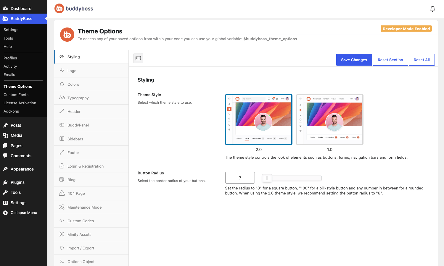444x266 pixels.
Task: Go to Emails submenu item
Action: (x=9, y=75)
